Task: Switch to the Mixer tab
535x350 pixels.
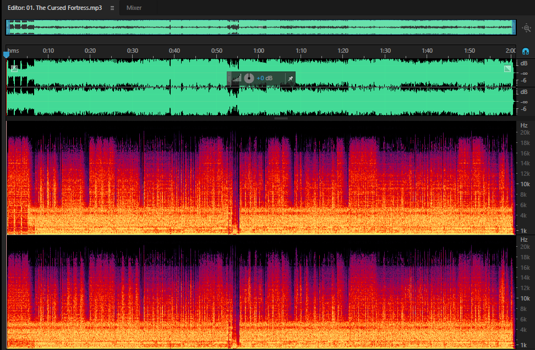Action: pos(134,8)
